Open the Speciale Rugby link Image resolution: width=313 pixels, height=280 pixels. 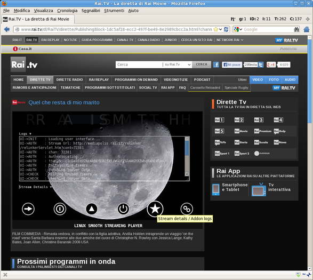click(236, 87)
